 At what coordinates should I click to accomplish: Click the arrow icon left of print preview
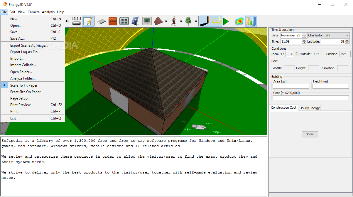coord(67,21)
